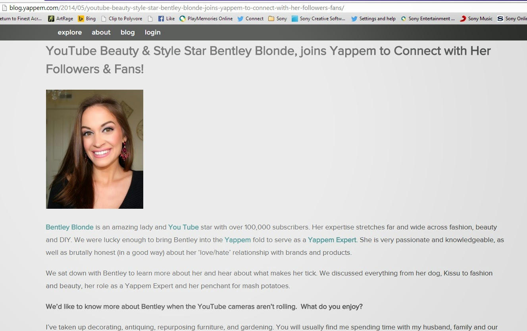Click the bold question about YouTube cameras
The width and height of the screenshot is (527, 331).
tap(204, 307)
